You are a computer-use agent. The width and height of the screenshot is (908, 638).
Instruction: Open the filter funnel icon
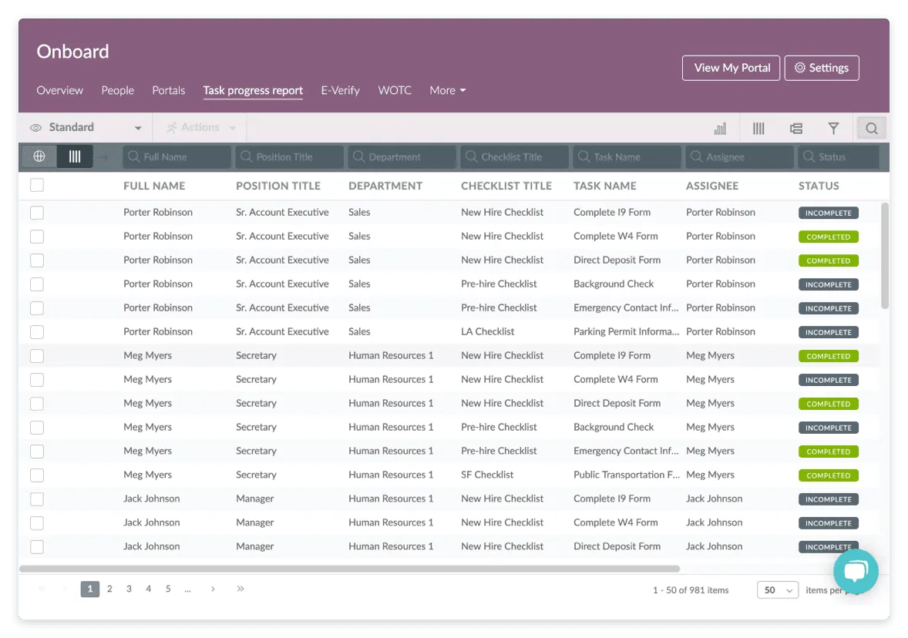click(833, 129)
